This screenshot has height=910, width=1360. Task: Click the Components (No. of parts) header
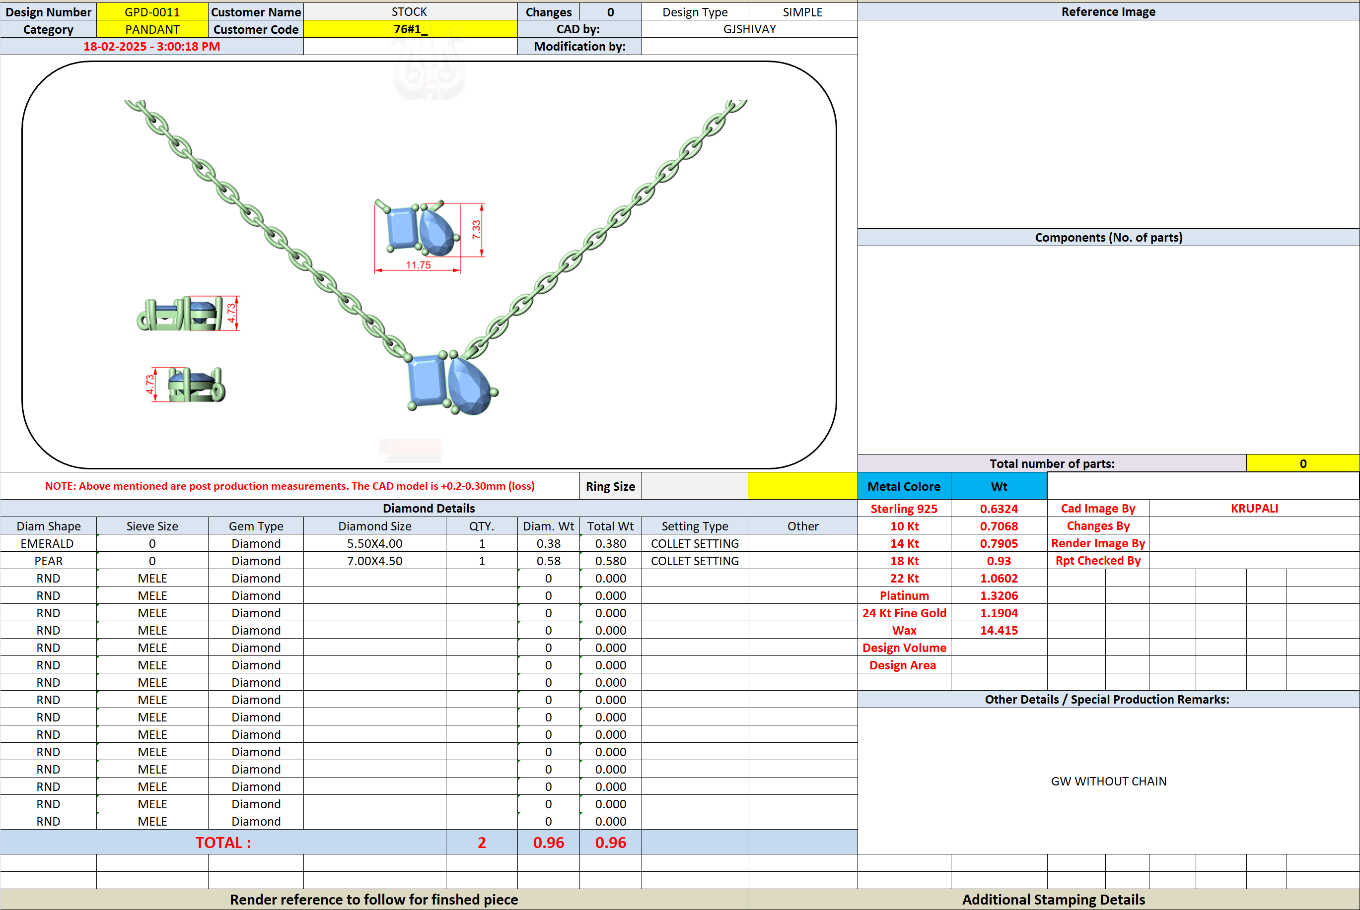click(x=1108, y=237)
